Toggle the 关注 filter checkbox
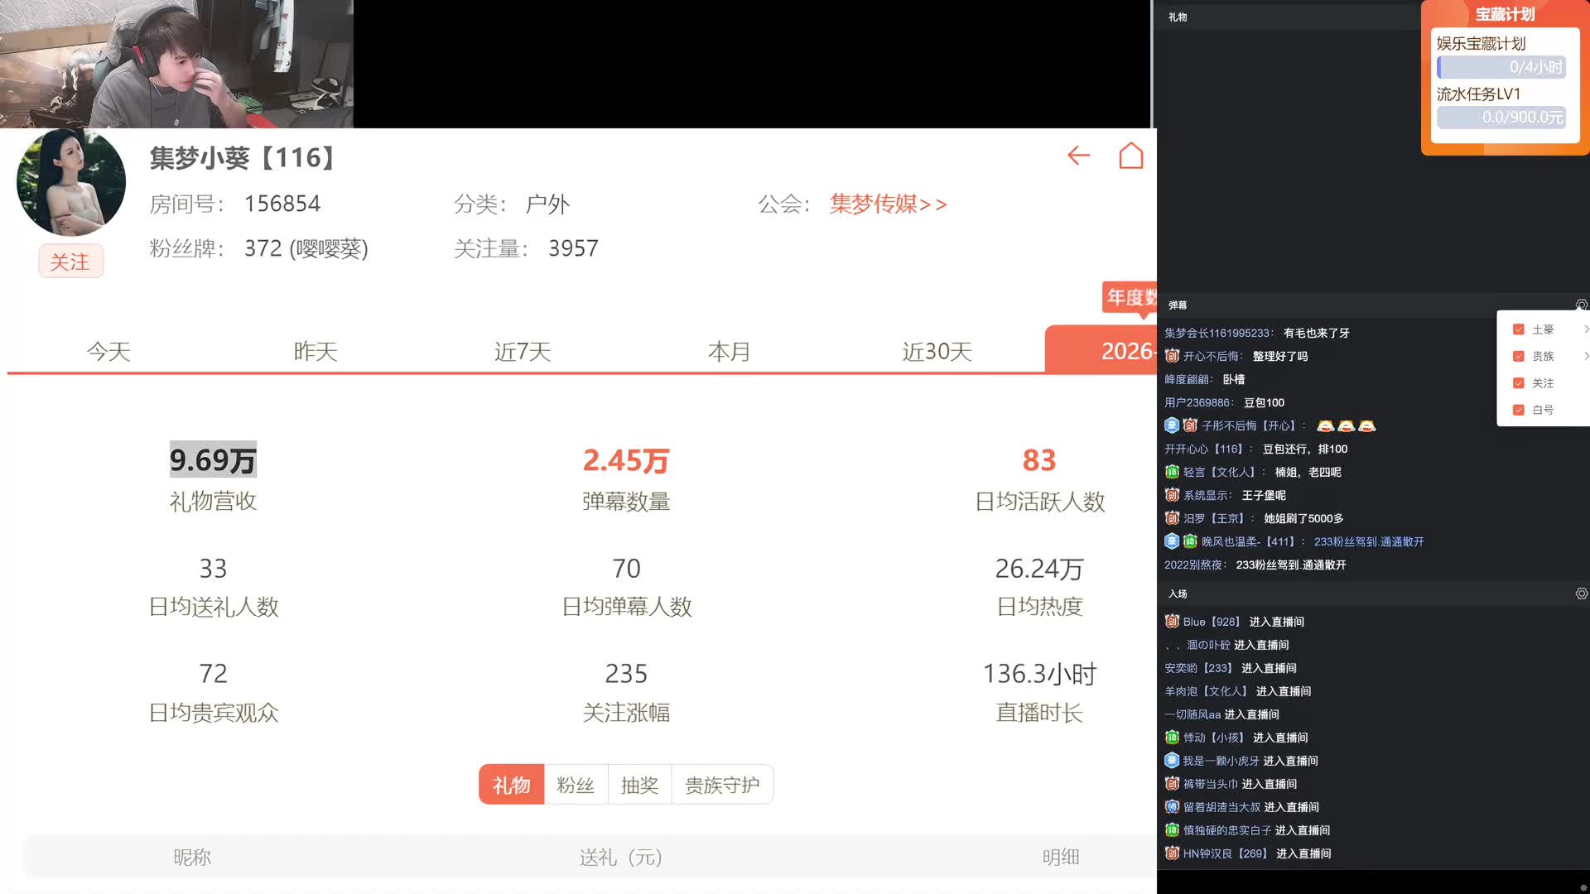This screenshot has height=894, width=1590. coord(1519,383)
